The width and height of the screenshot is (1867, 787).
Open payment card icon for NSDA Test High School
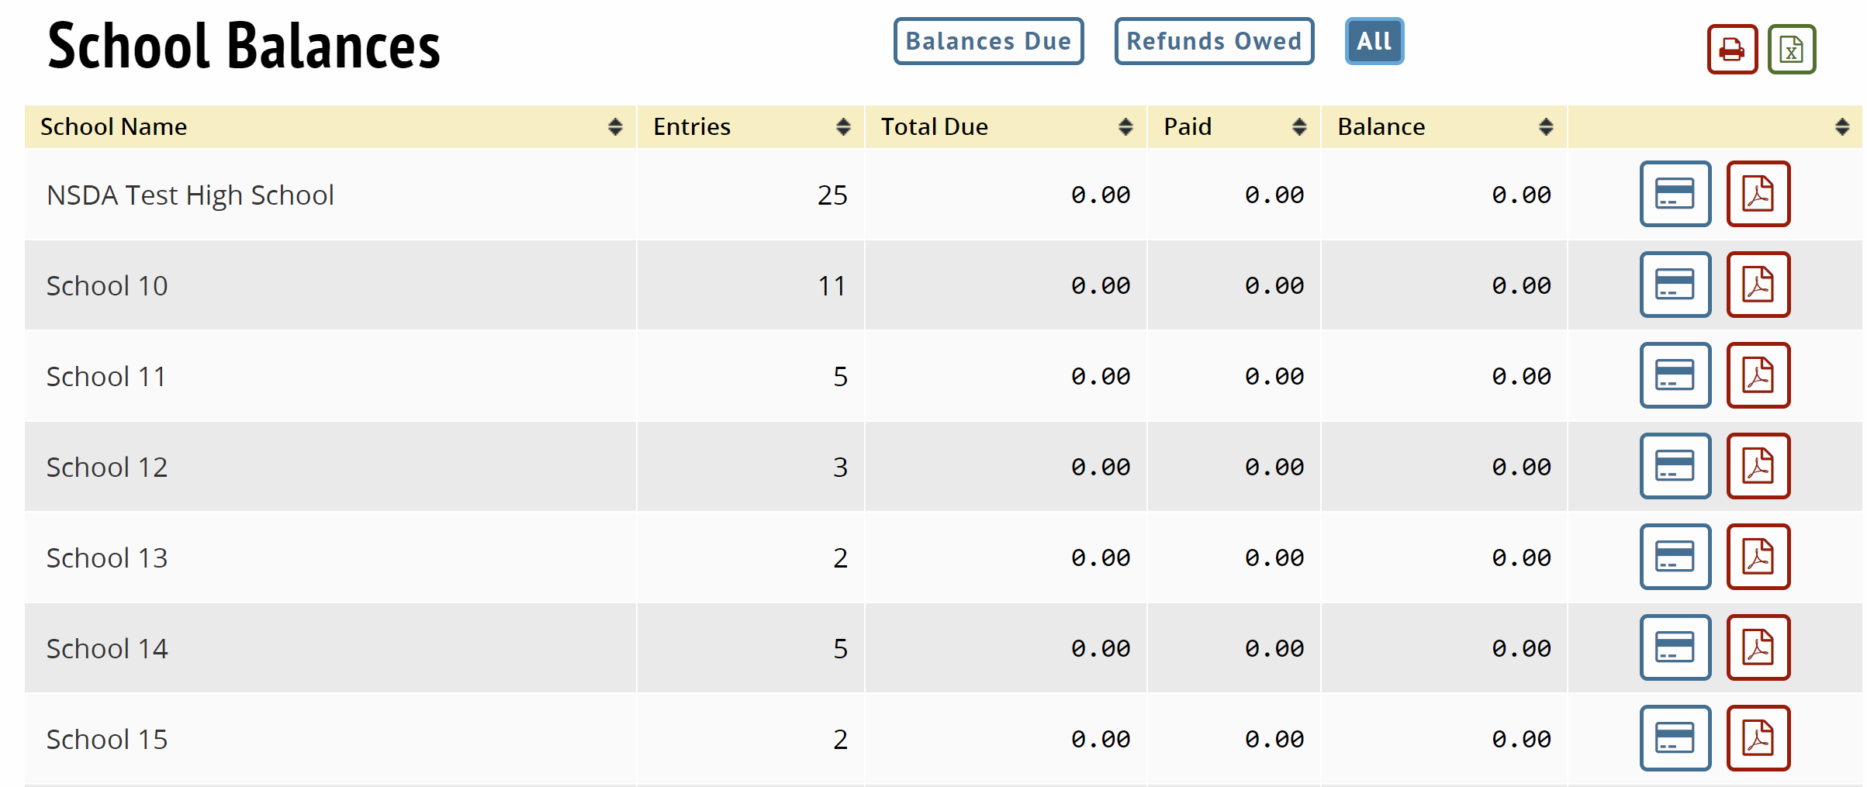point(1675,194)
